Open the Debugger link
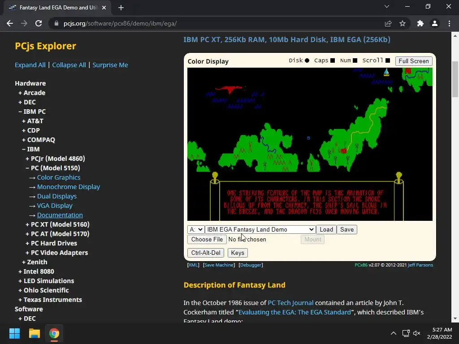This screenshot has width=459, height=344. [251, 265]
